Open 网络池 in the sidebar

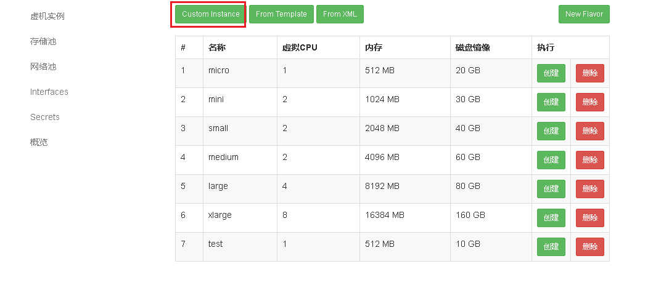[43, 66]
